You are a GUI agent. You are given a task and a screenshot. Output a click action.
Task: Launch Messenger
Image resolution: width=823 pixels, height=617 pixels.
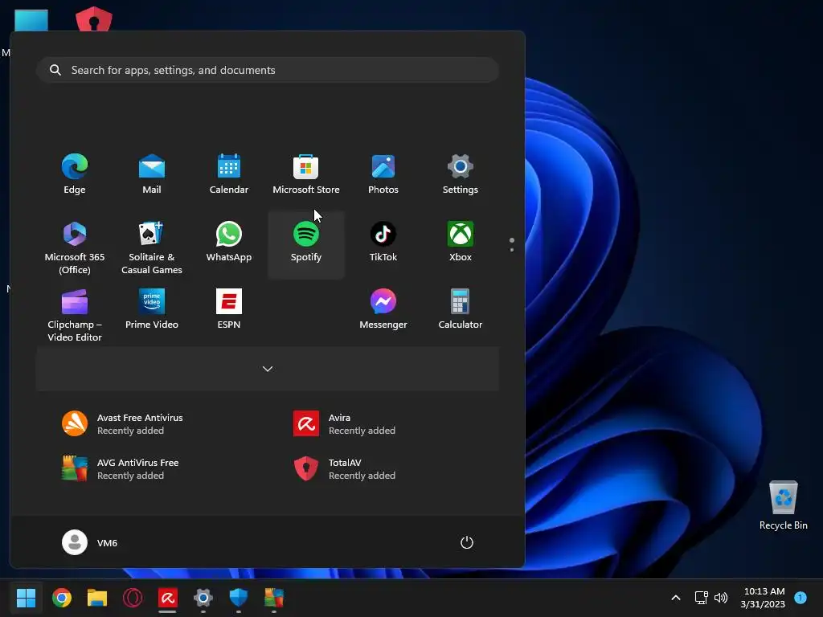click(383, 309)
